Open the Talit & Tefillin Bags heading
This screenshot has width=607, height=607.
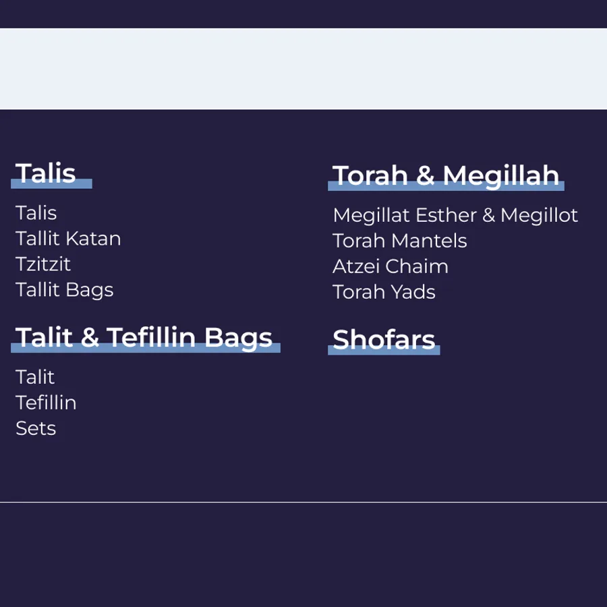144,337
